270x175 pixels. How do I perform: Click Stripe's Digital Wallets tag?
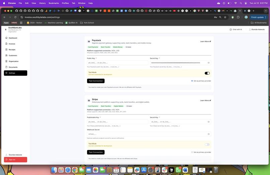[119, 106]
